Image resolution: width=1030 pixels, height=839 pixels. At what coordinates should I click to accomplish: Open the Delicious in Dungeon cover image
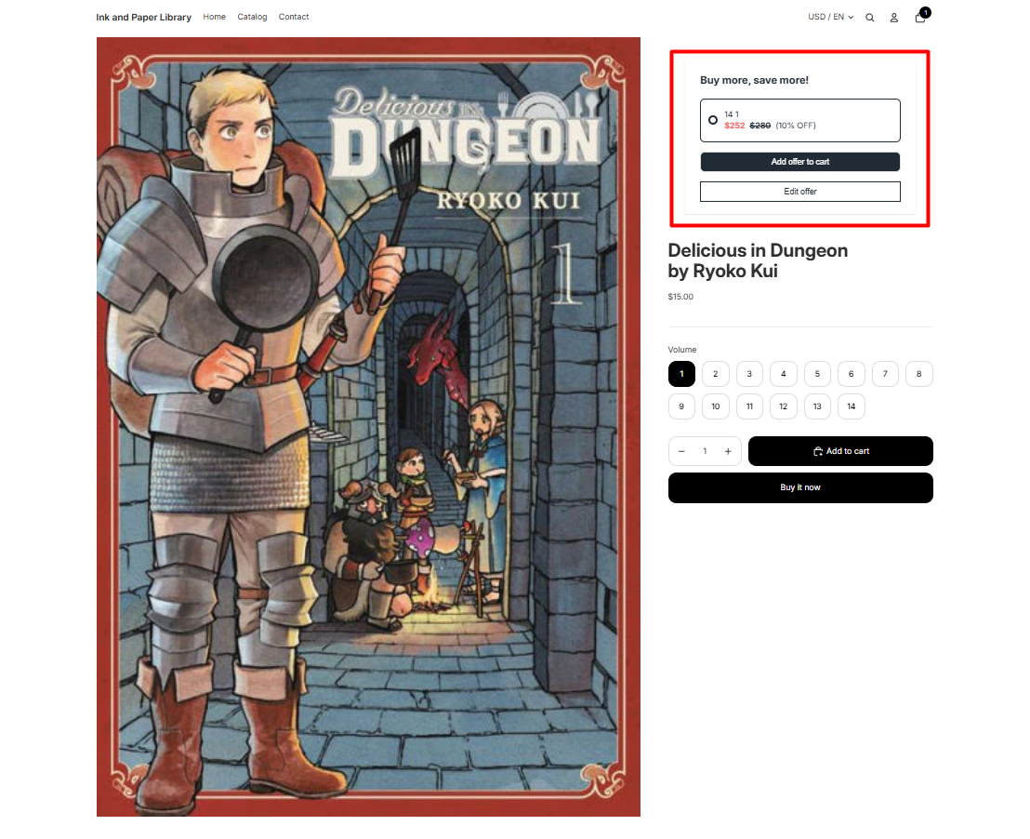pyautogui.click(x=368, y=427)
